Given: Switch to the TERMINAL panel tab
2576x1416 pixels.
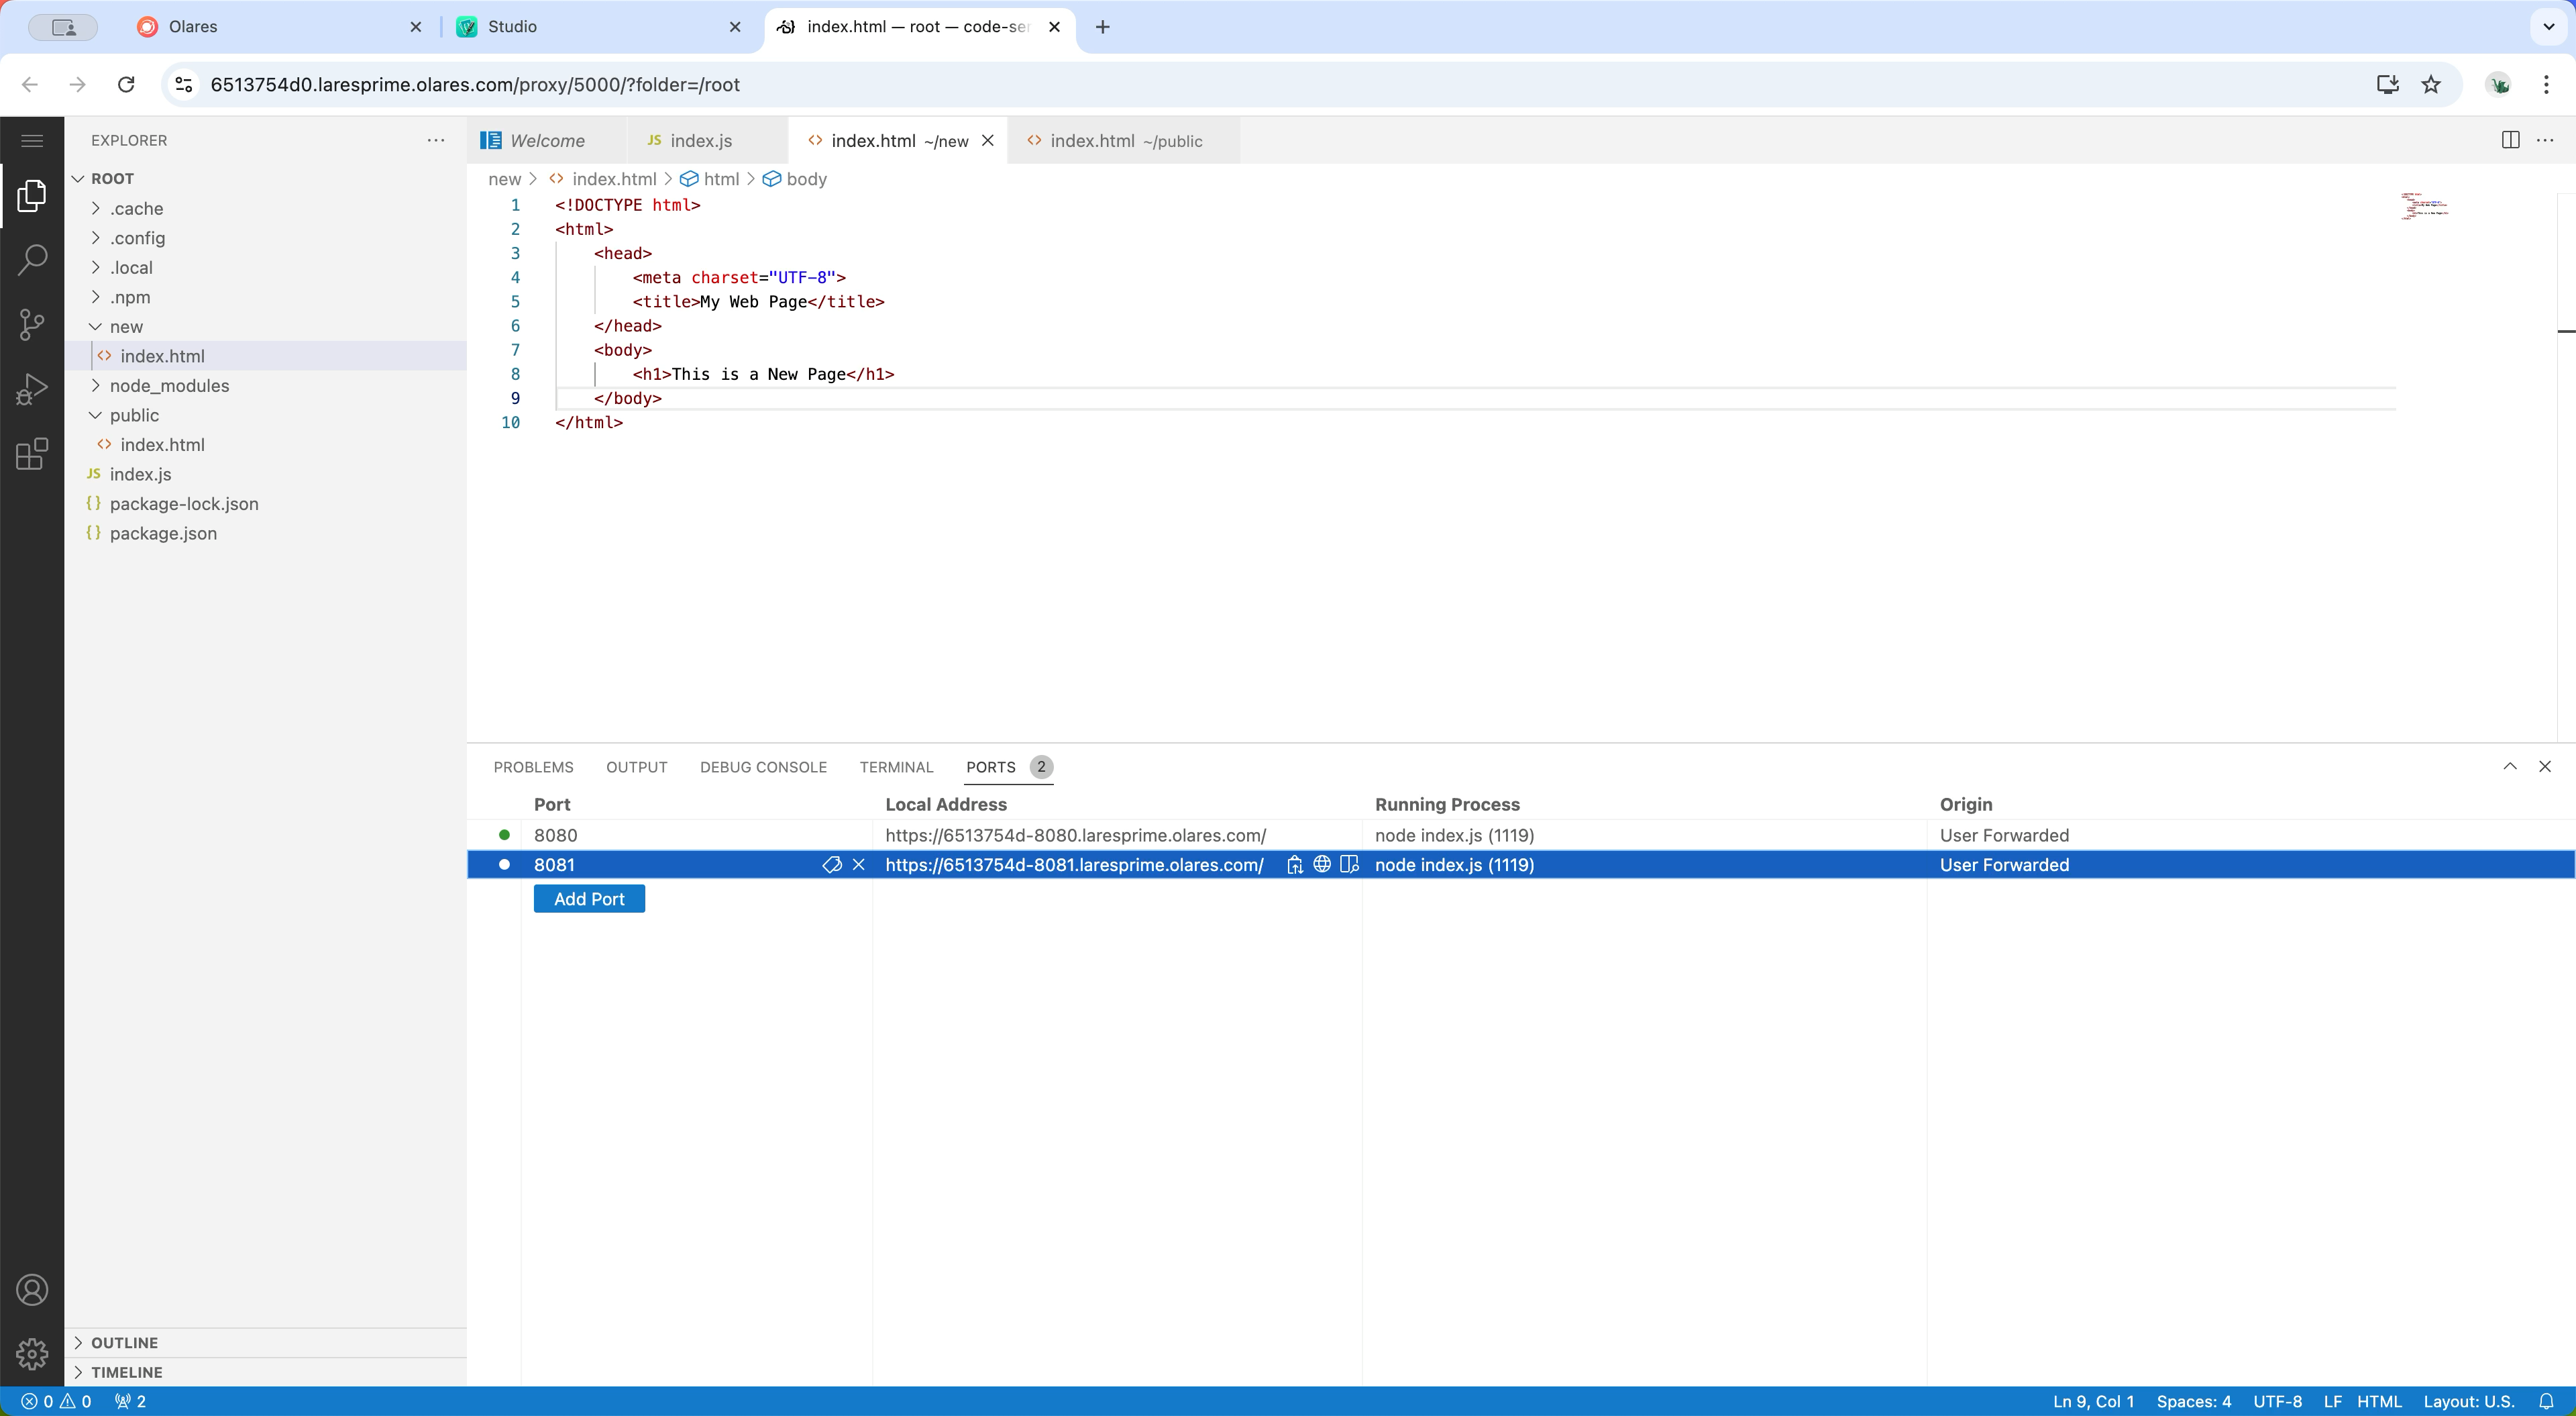Looking at the screenshot, I should point(896,766).
